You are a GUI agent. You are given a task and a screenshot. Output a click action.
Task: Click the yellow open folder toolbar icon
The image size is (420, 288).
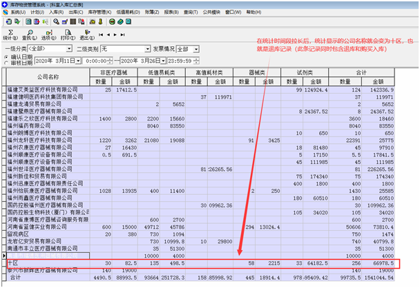[x=93, y=21]
